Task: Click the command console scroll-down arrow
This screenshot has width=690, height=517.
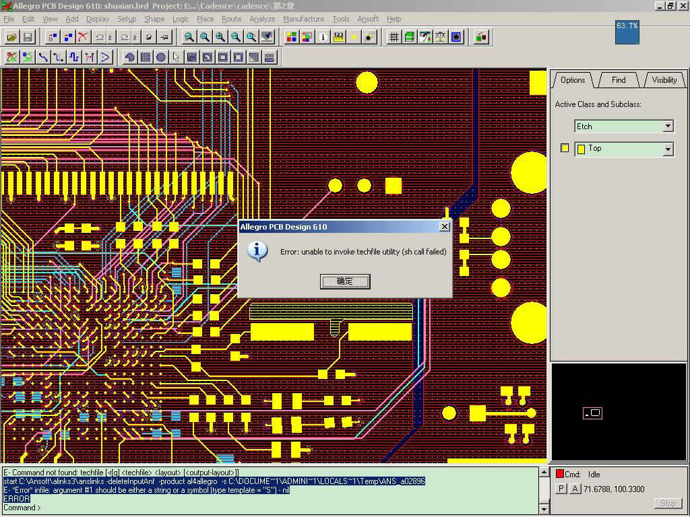Action: [544, 509]
